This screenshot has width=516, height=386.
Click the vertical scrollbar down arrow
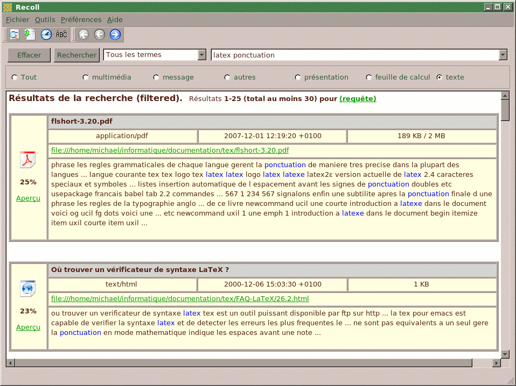point(505,354)
